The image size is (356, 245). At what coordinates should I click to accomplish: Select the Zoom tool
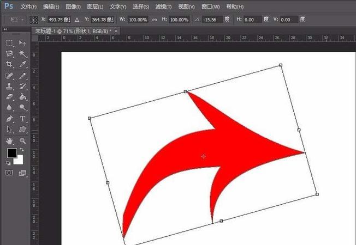coord(22,141)
